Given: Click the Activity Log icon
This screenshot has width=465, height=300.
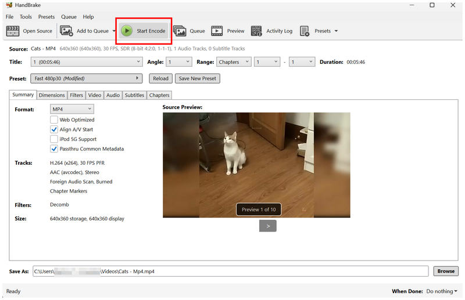Looking at the screenshot, I should pos(256,31).
